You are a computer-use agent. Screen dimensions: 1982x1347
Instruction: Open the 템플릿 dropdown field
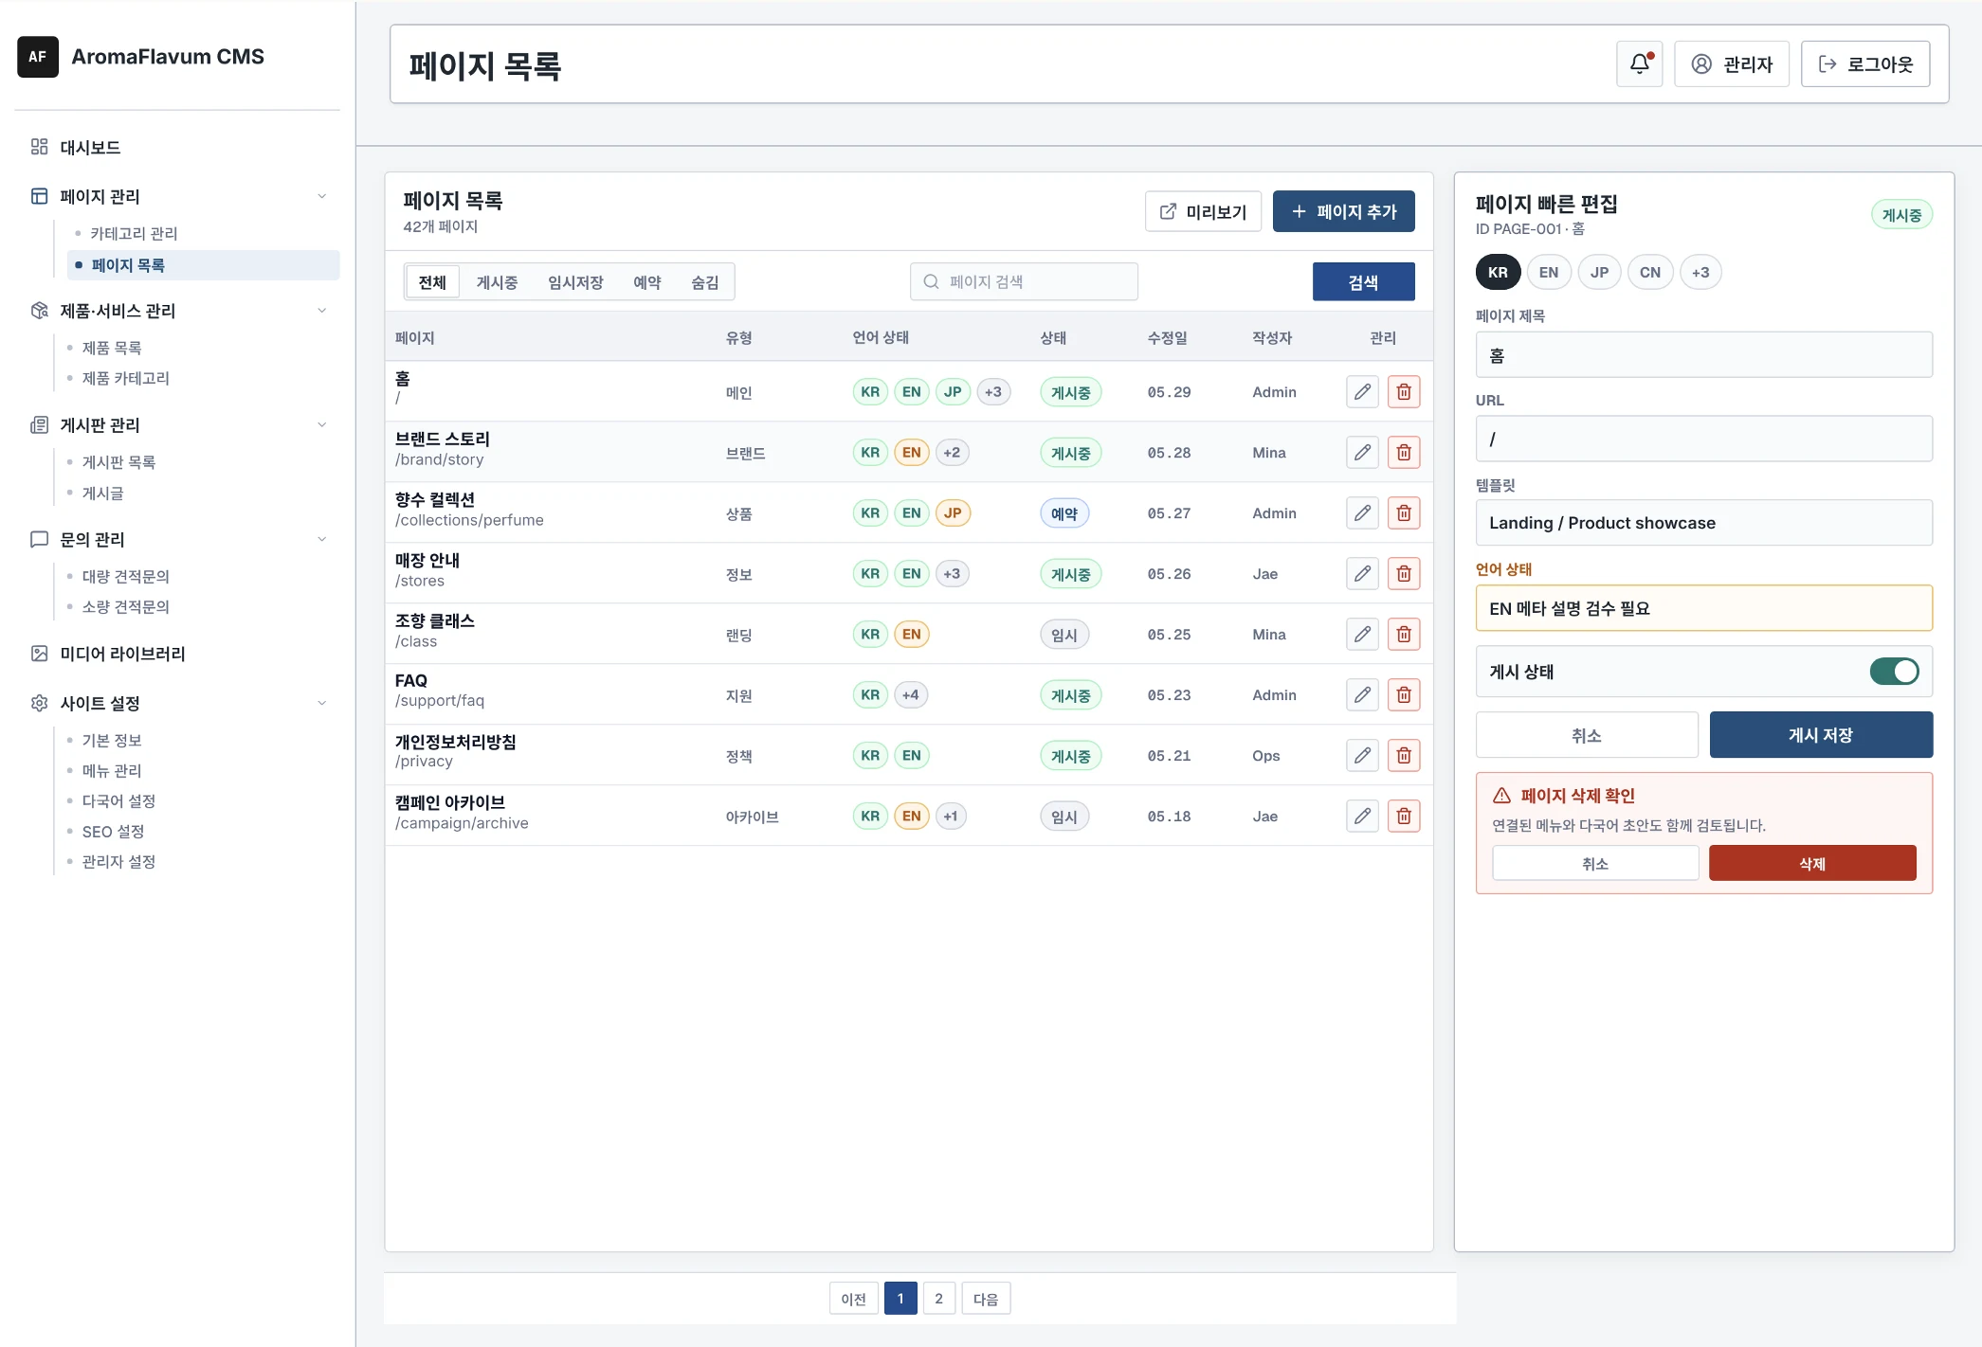point(1704,523)
